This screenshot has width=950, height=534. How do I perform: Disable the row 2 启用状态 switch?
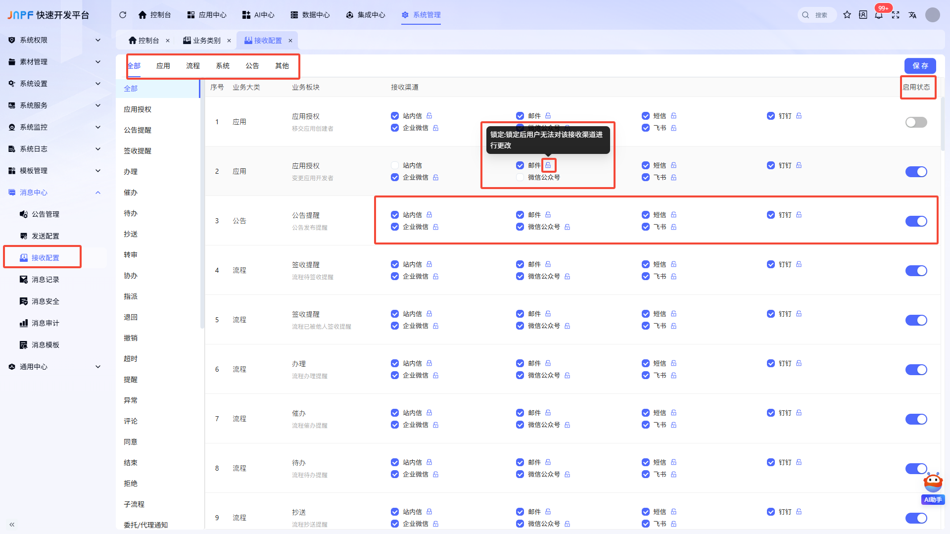pyautogui.click(x=916, y=172)
